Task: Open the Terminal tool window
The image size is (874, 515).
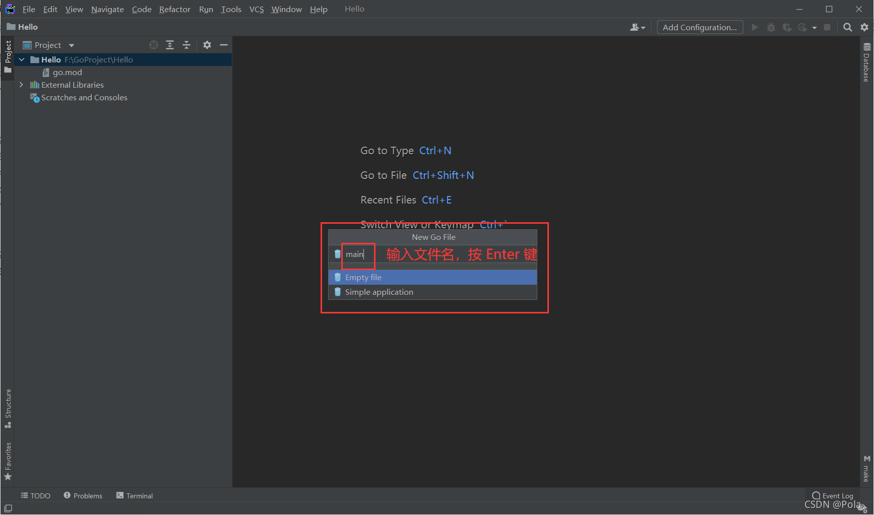Action: coord(135,496)
